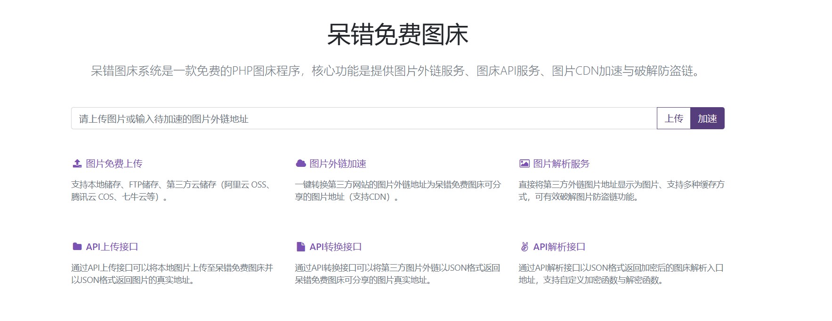Screen dimensions: 832x321
Task: Click the upload arrow icon beside 图片免费上传
Action: tap(77, 164)
